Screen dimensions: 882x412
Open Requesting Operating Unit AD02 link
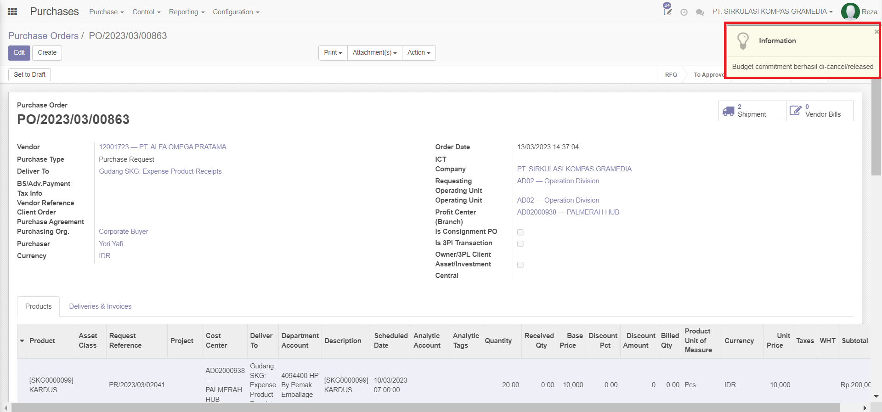click(x=558, y=181)
